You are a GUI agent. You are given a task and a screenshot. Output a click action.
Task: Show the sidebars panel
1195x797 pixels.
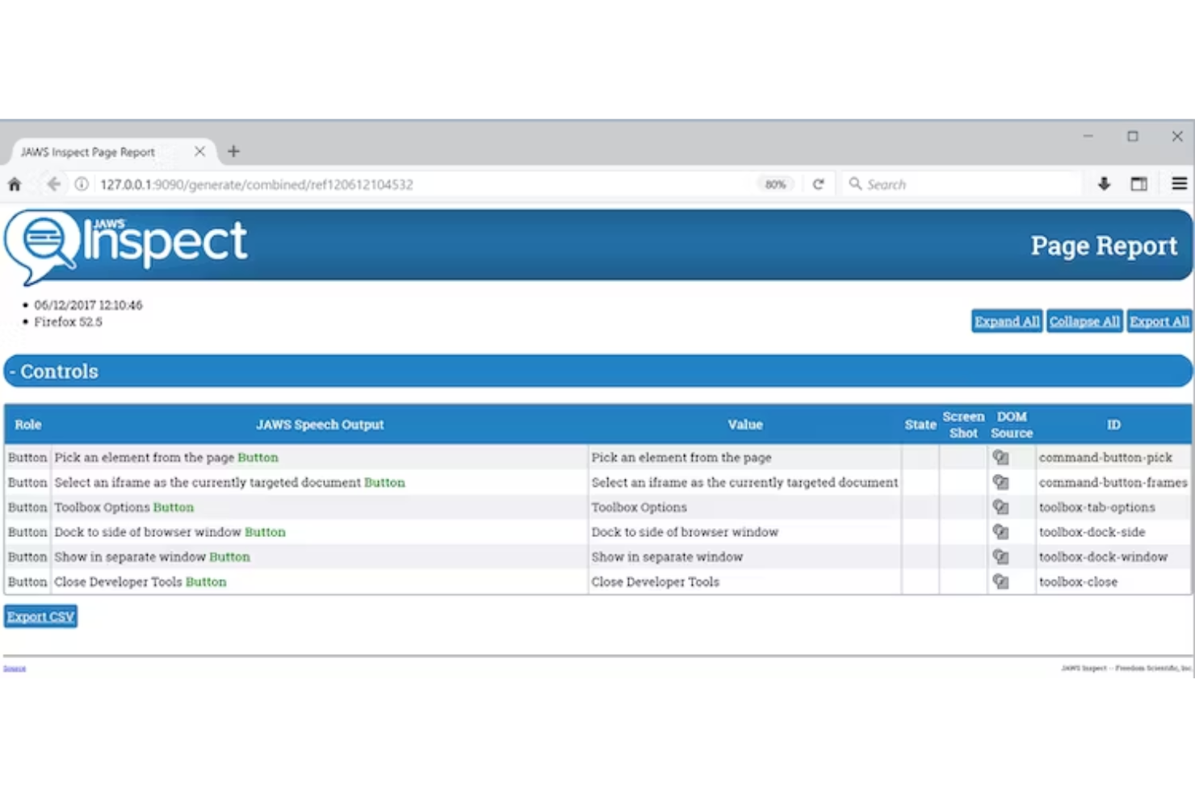pyautogui.click(x=1139, y=184)
